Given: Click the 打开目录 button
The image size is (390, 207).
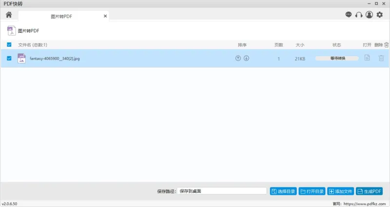Looking at the screenshot, I should 312,191.
